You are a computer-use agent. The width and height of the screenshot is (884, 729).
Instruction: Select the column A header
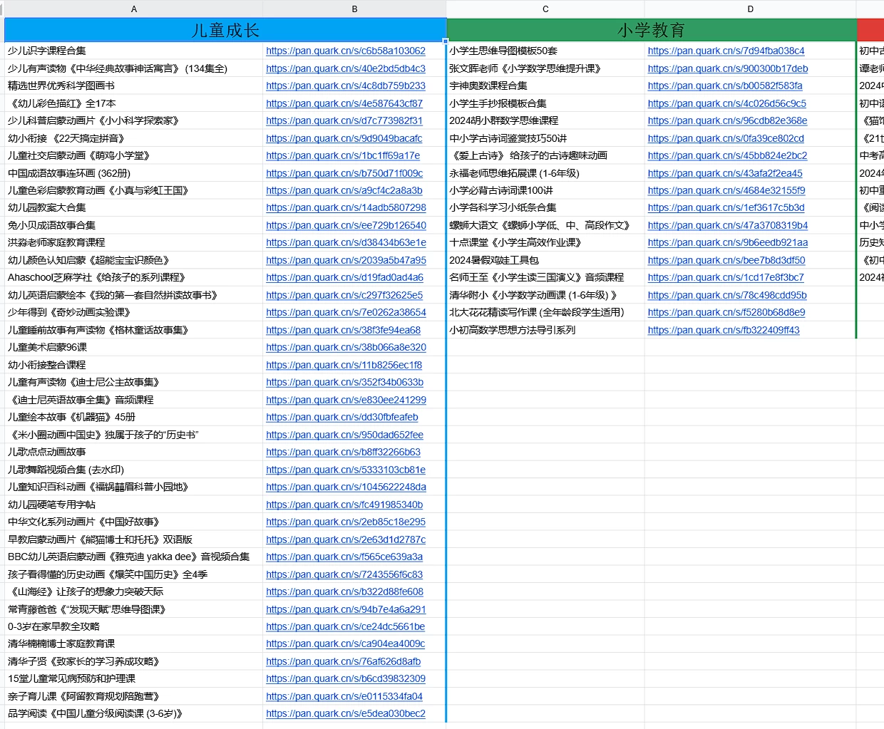point(133,9)
